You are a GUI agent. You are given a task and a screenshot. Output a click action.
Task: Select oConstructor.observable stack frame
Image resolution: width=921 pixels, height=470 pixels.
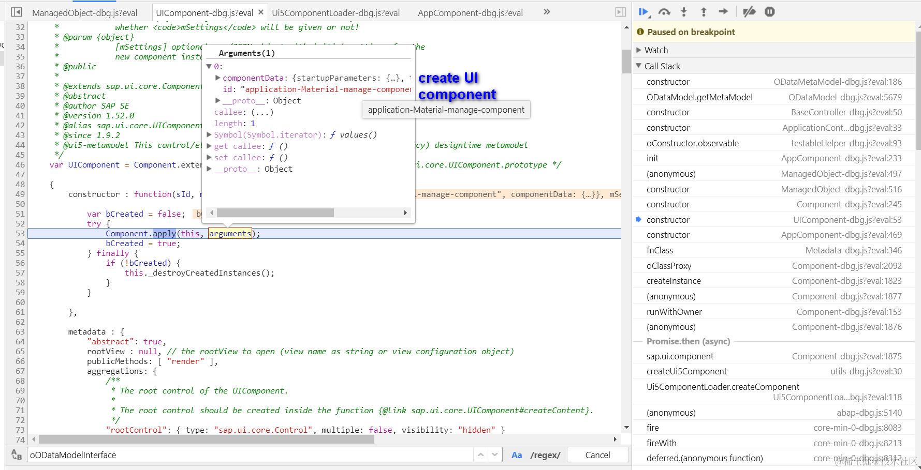coord(774,143)
